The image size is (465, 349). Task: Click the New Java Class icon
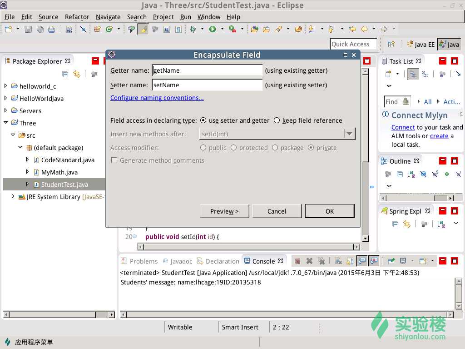coord(109,29)
